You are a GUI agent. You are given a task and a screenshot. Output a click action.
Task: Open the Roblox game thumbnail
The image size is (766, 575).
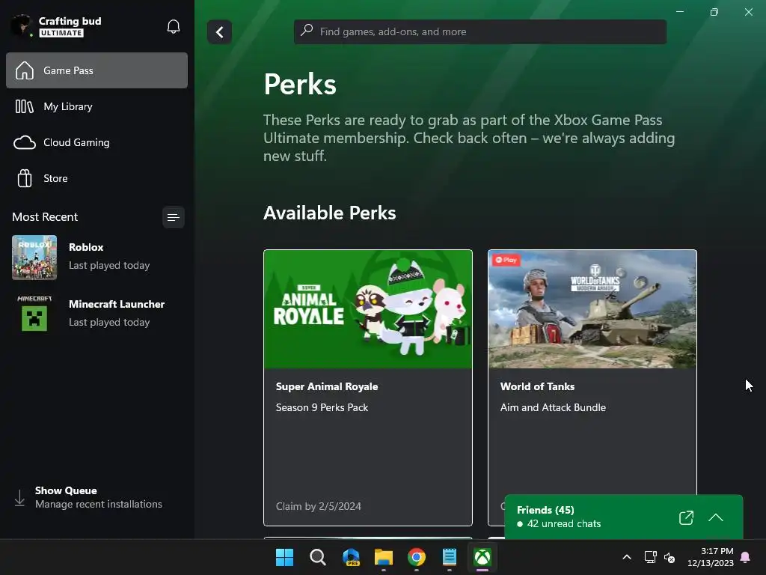[x=34, y=258]
